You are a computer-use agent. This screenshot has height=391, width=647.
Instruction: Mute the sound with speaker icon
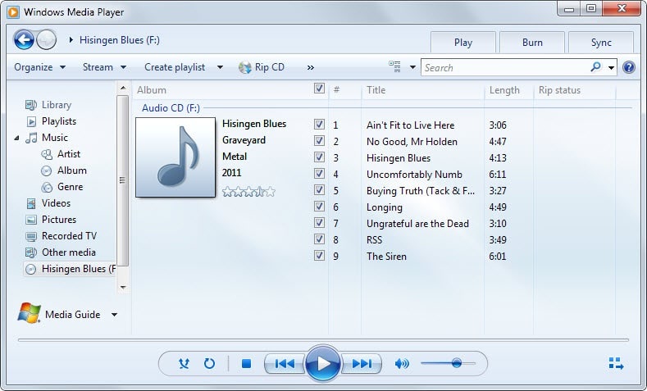click(402, 363)
